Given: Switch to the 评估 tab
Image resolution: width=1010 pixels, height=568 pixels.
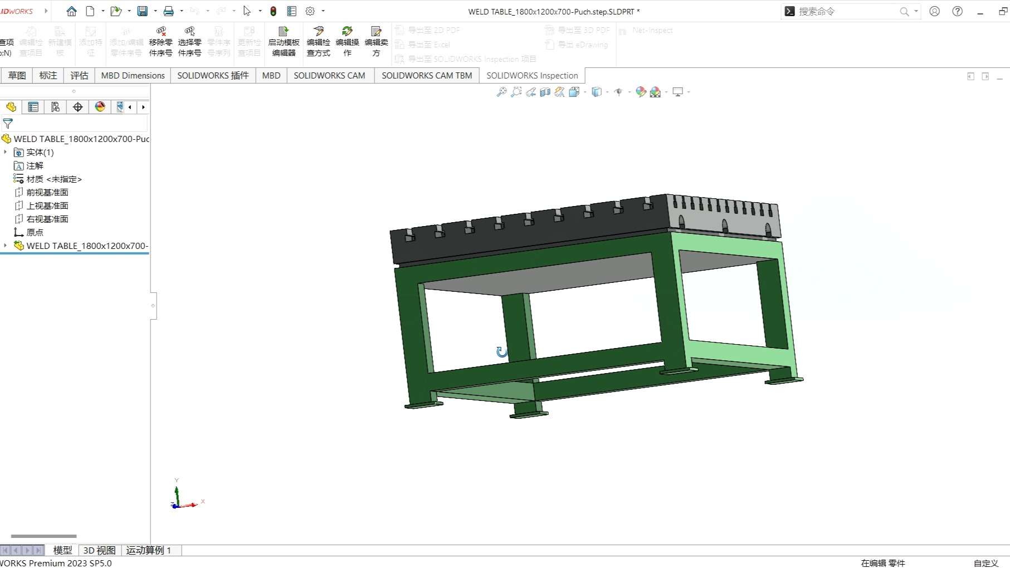Looking at the screenshot, I should (79, 75).
